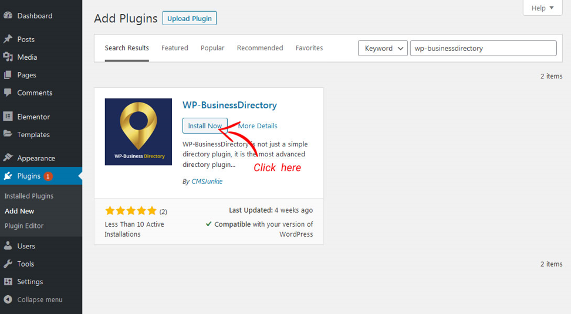Select the Add New submenu item
Viewport: 571px width, 314px height.
click(19, 211)
